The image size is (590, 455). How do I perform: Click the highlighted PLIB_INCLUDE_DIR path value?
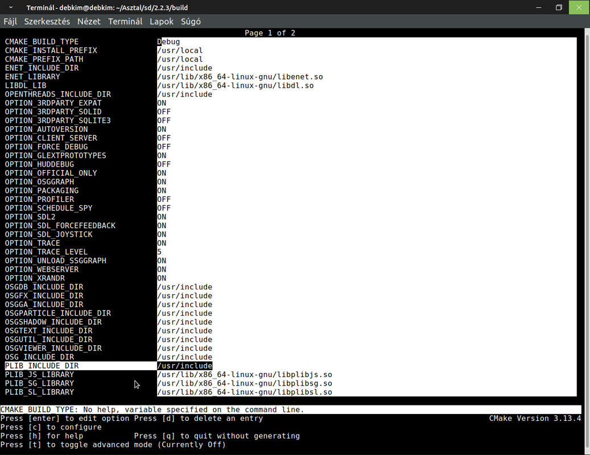pyautogui.click(x=185, y=366)
